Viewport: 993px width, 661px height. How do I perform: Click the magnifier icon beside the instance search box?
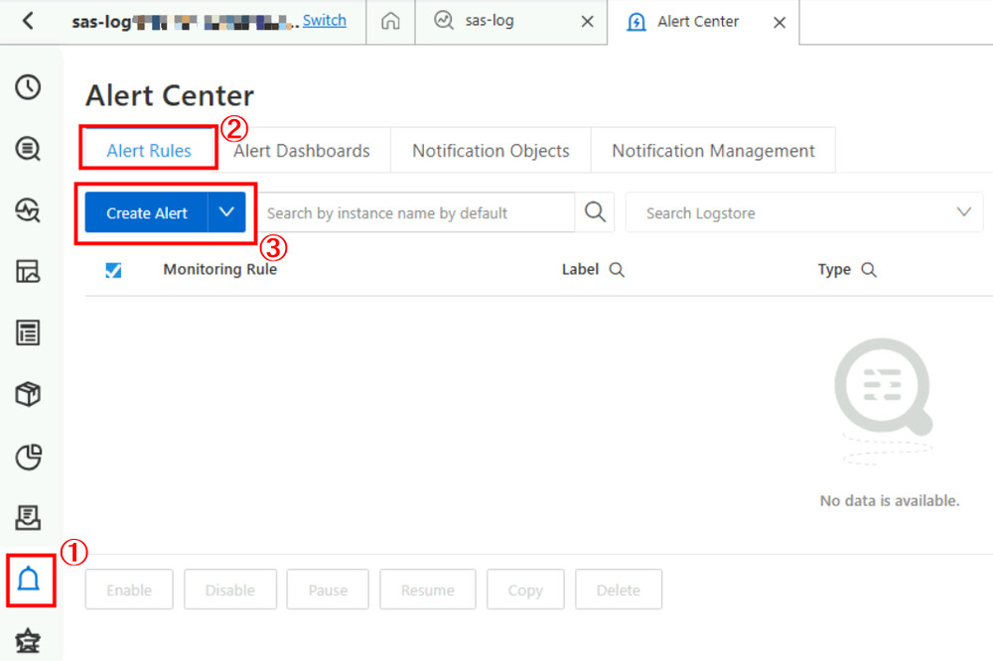pos(593,211)
